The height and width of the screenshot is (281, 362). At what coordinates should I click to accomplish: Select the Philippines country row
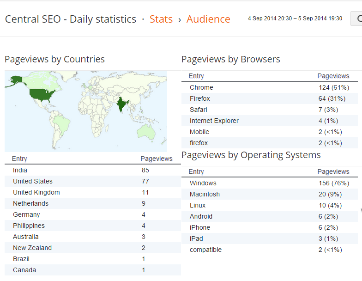93,226
